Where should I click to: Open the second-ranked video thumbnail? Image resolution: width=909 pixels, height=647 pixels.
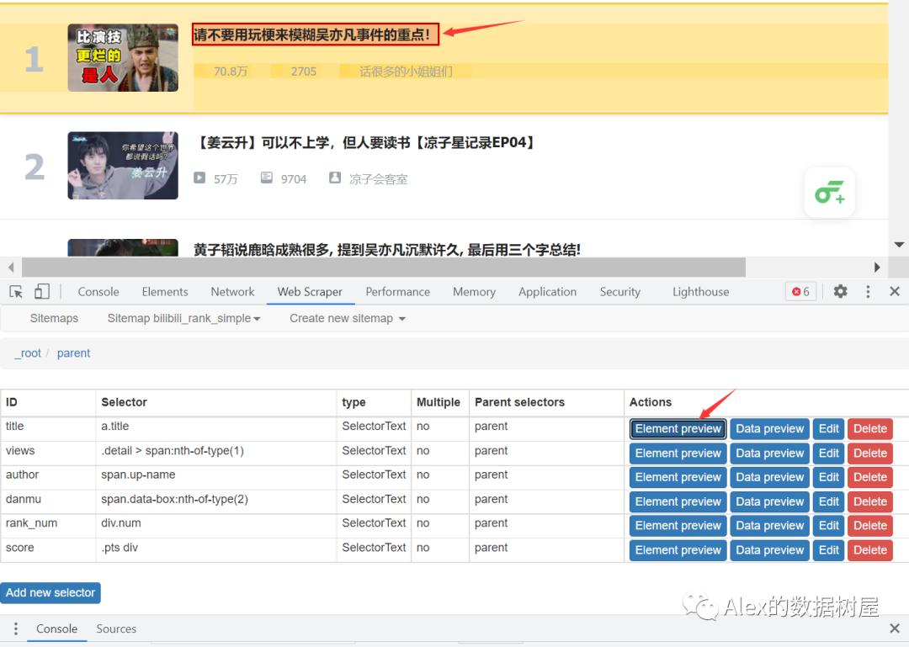(123, 166)
